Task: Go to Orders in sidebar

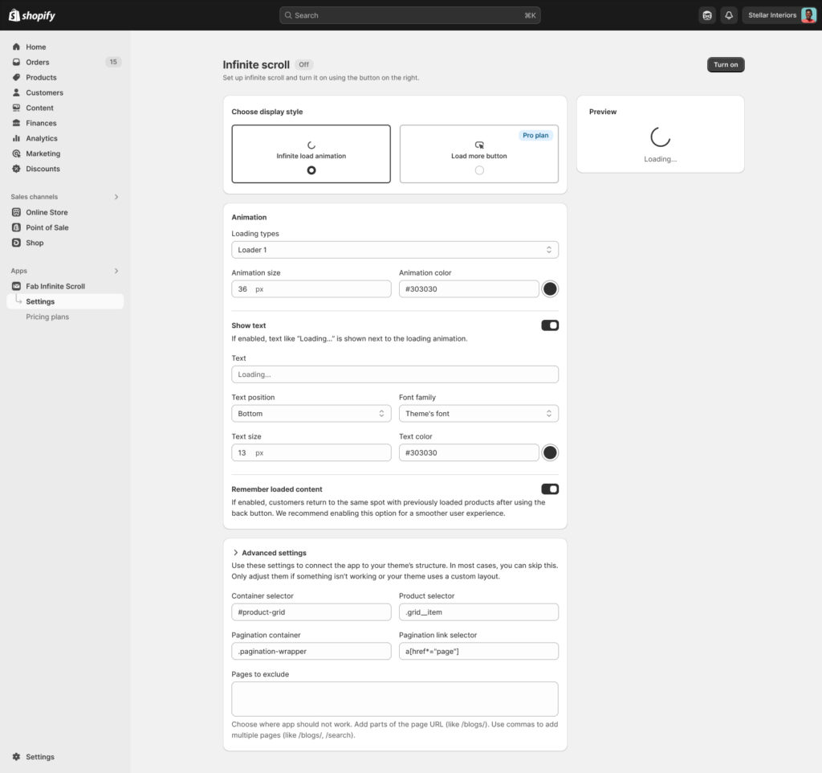Action: pyautogui.click(x=65, y=62)
